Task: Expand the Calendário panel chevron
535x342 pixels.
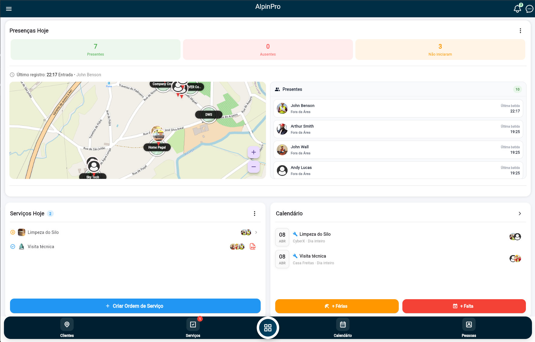Action: [x=520, y=214]
